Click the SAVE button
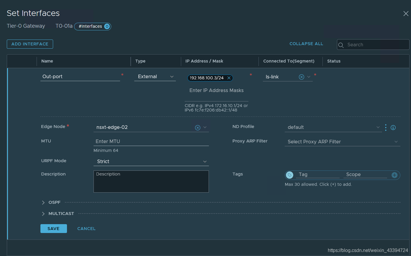Screen dimensions: 411x256 pos(54,229)
